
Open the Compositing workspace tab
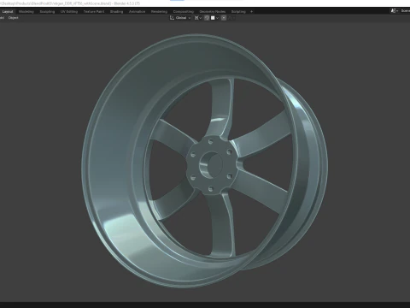coord(184,12)
